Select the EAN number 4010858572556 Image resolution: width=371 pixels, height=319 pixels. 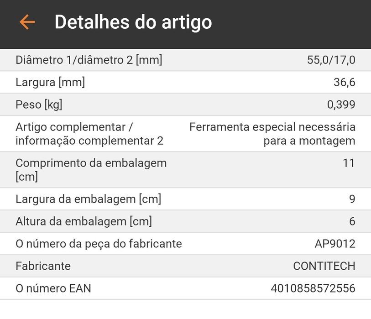tap(313, 288)
